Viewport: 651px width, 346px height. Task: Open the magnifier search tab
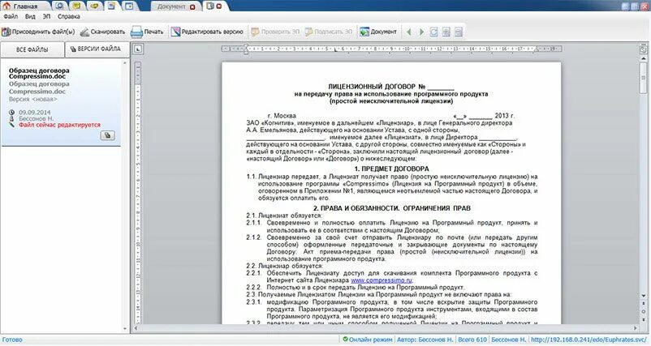coord(60,6)
